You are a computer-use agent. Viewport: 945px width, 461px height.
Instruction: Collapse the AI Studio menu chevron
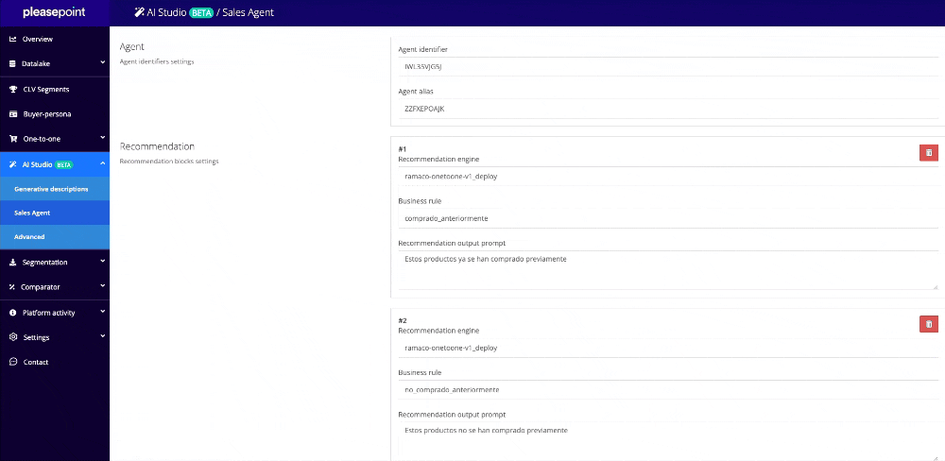pos(102,163)
